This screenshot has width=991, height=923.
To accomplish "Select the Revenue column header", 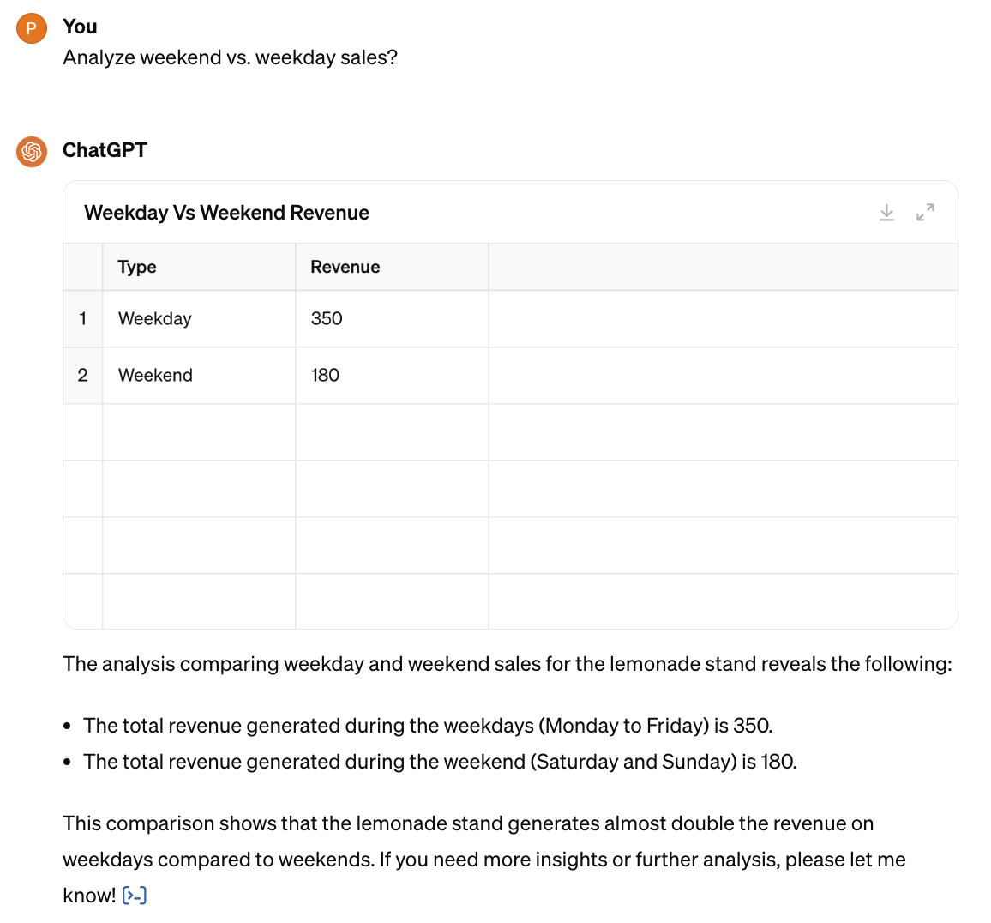I will 392,267.
